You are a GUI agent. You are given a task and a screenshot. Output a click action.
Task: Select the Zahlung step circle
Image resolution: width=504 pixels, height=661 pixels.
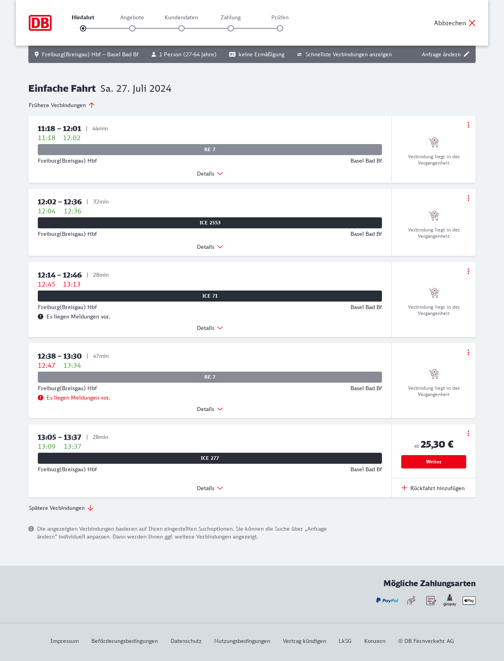(231, 28)
